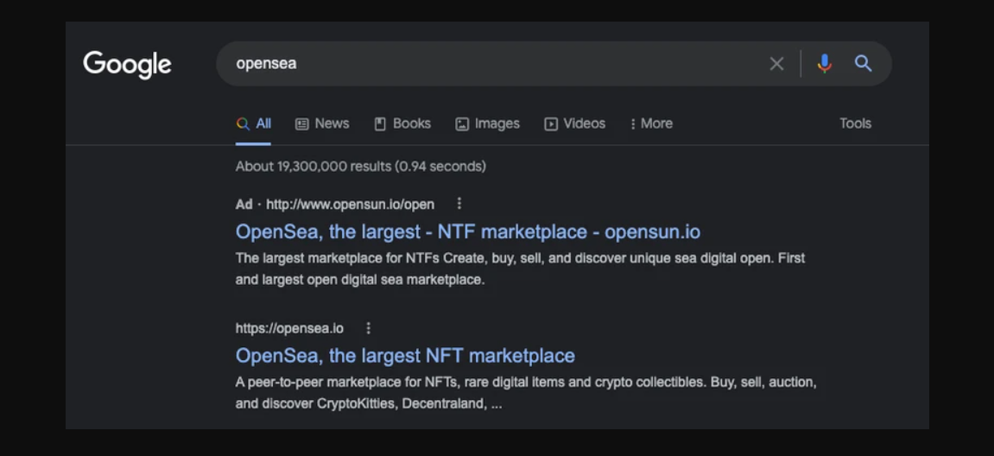Viewport: 994px width, 456px height.
Task: Switch to the Books tab
Action: [402, 123]
